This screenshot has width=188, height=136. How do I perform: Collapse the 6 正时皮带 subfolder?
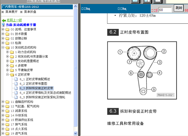point(7,74)
